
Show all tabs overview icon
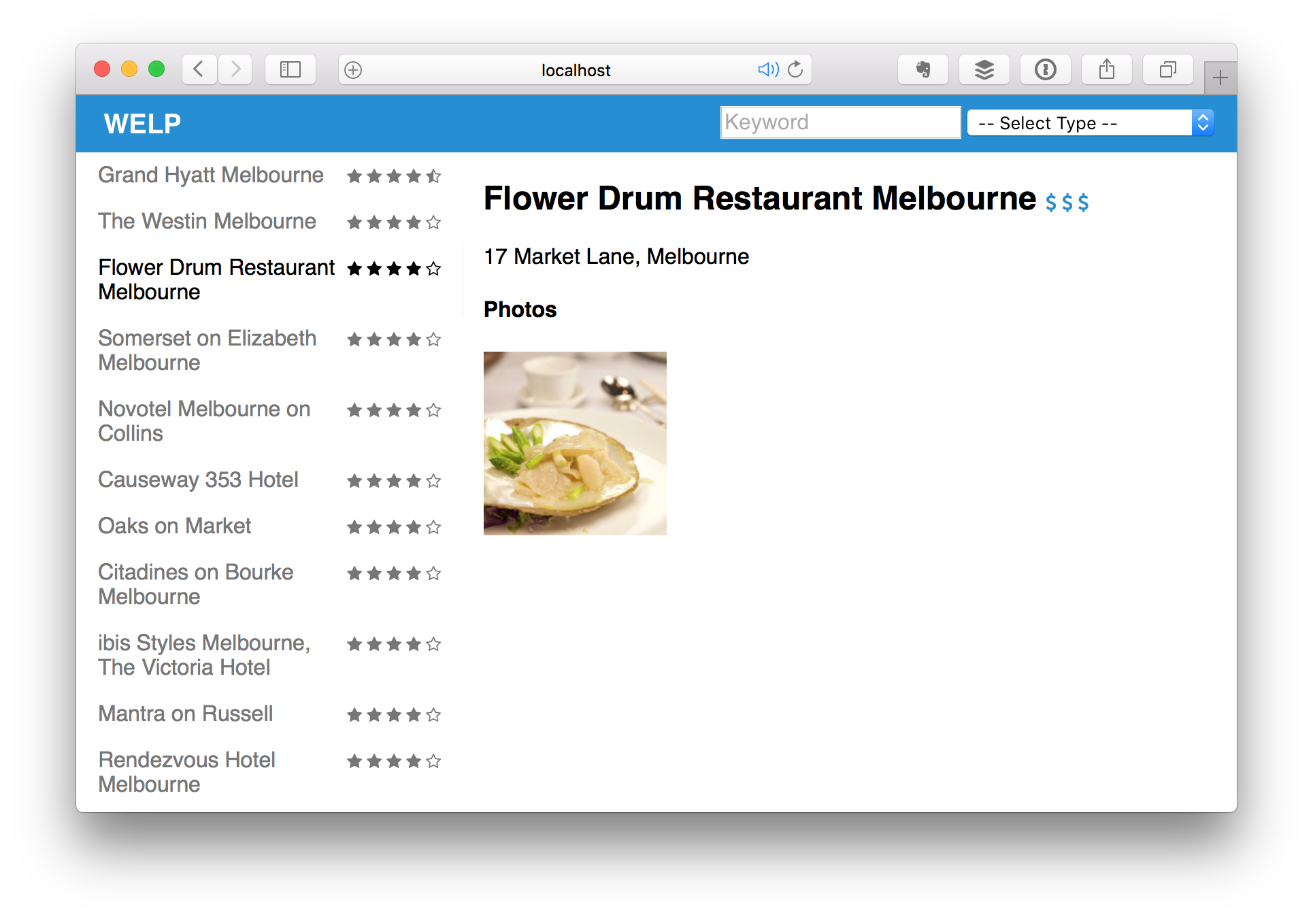[1167, 69]
